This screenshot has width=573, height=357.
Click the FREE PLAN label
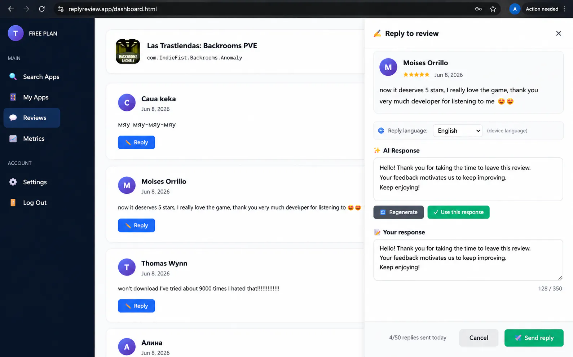pyautogui.click(x=43, y=34)
